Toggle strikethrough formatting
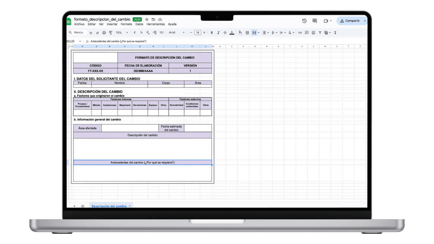434x244 pixels. click(225, 33)
